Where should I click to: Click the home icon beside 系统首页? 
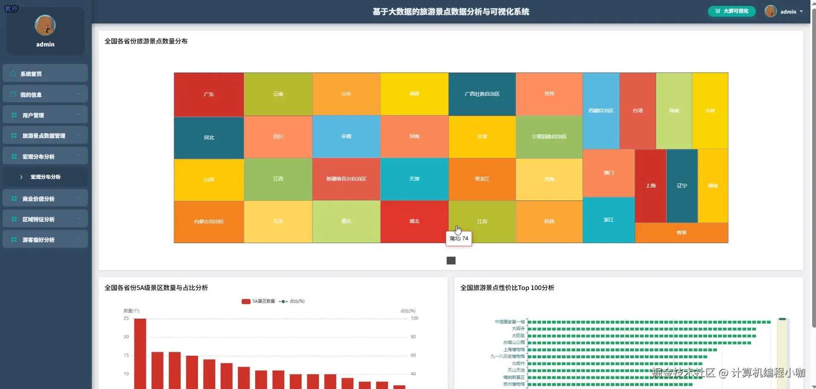point(13,74)
